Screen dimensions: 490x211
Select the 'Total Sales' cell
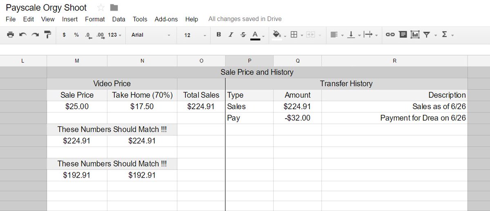pos(201,95)
